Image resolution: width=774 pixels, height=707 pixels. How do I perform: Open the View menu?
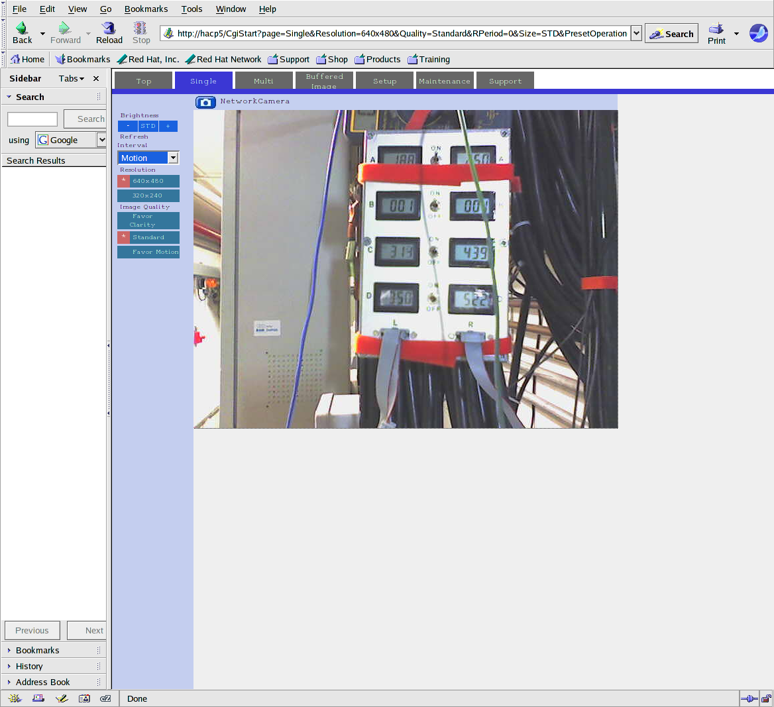(x=78, y=9)
